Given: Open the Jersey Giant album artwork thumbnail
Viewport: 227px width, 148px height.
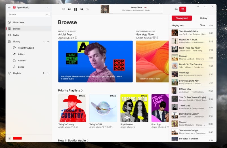Looking at the screenshot, I should coord(105,9).
